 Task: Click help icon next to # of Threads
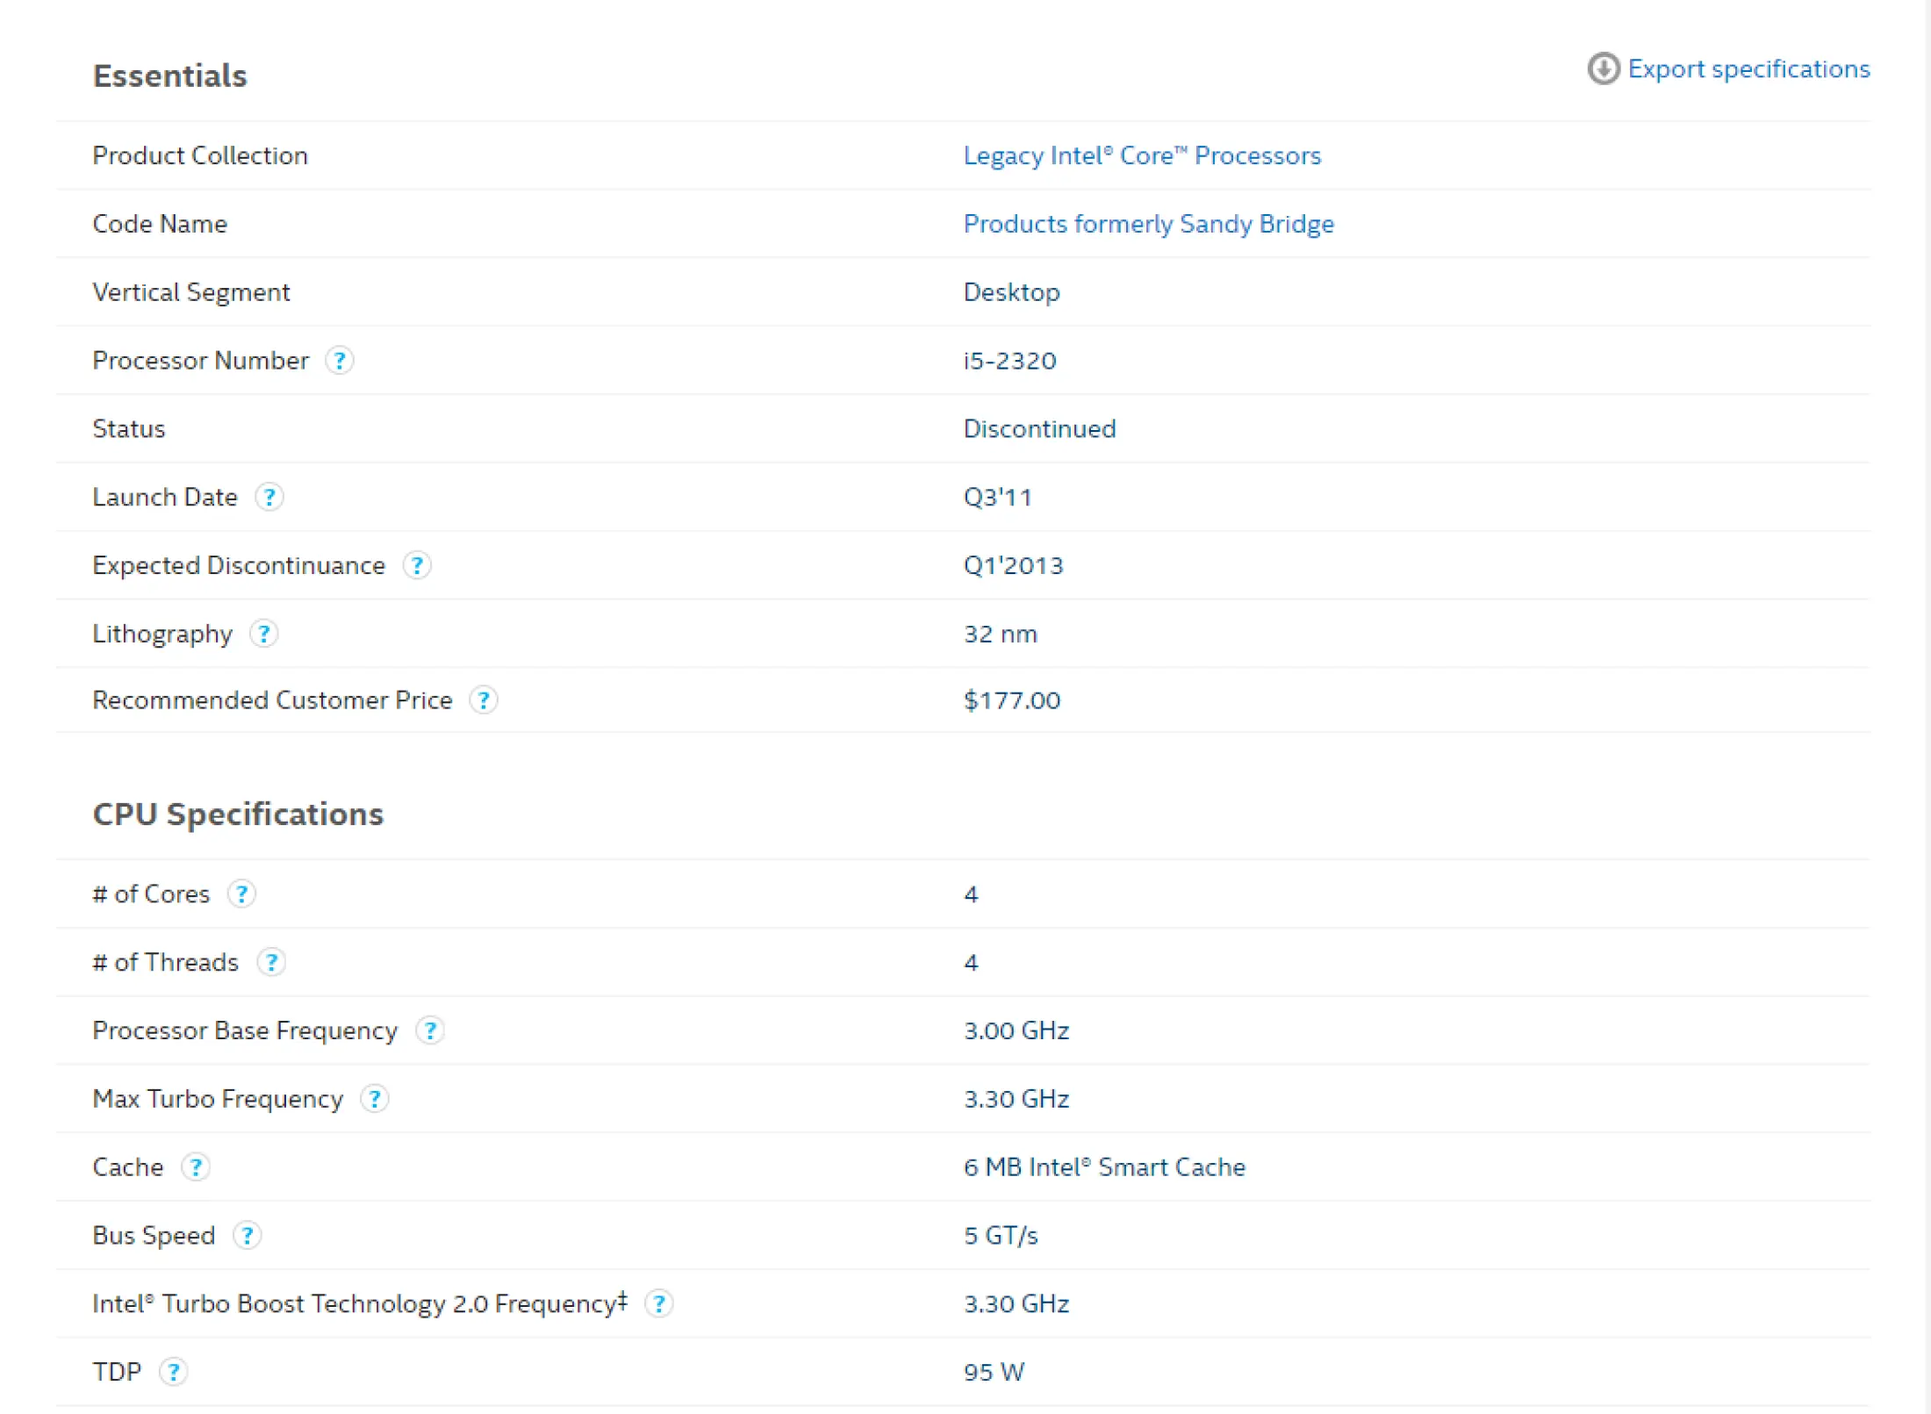(x=271, y=962)
